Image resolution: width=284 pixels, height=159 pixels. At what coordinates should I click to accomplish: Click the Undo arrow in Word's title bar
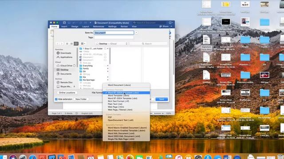[74, 23]
